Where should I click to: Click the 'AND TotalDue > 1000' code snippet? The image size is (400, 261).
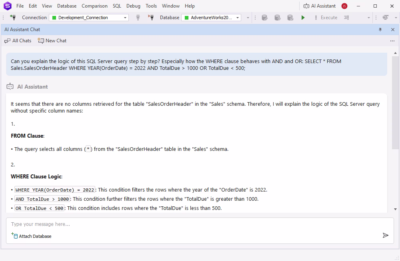(x=42, y=199)
